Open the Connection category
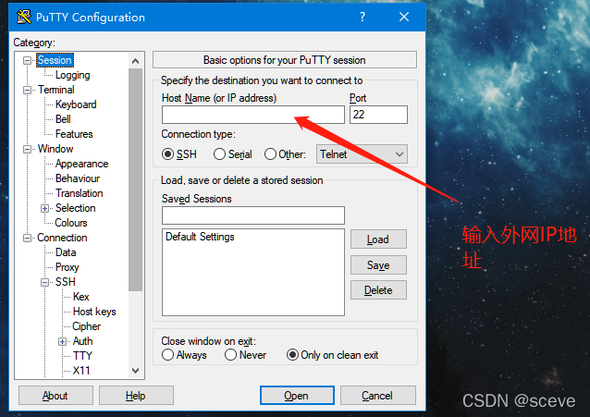 tap(62, 238)
